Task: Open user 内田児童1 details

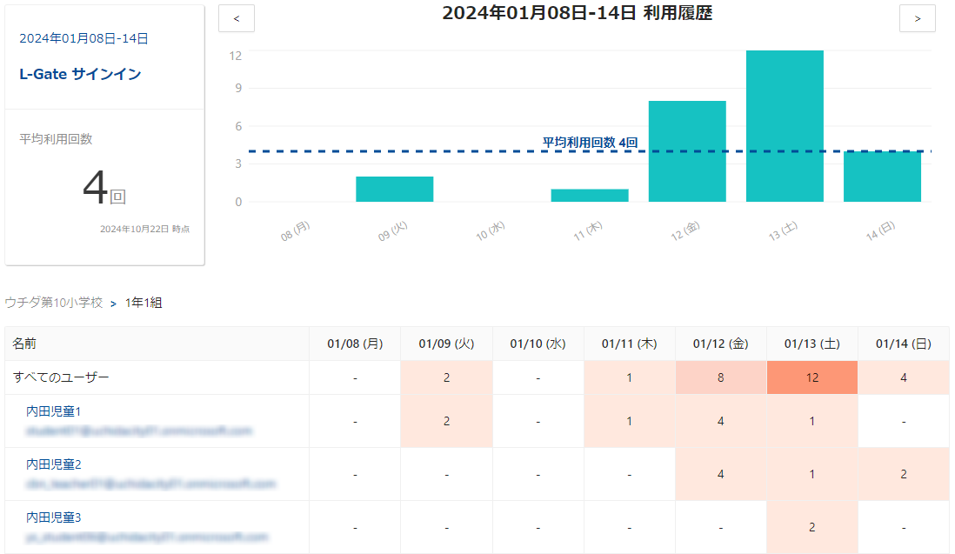Action: 54,410
